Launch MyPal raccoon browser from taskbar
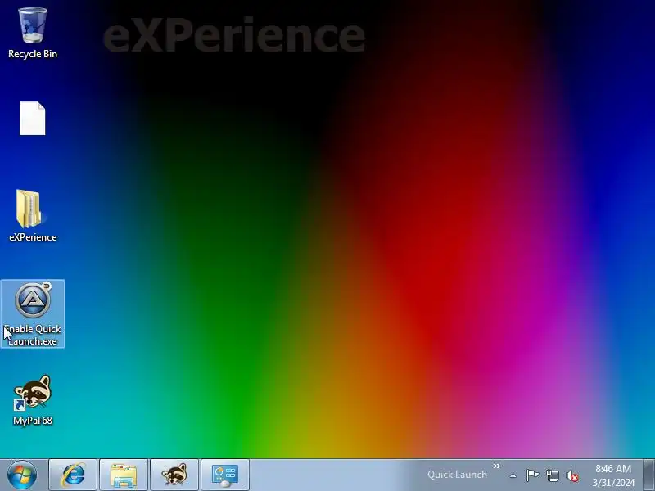 point(174,475)
